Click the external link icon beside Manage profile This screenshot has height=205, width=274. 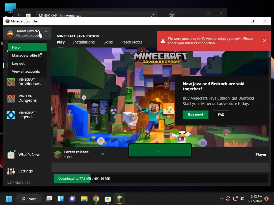(x=40, y=55)
